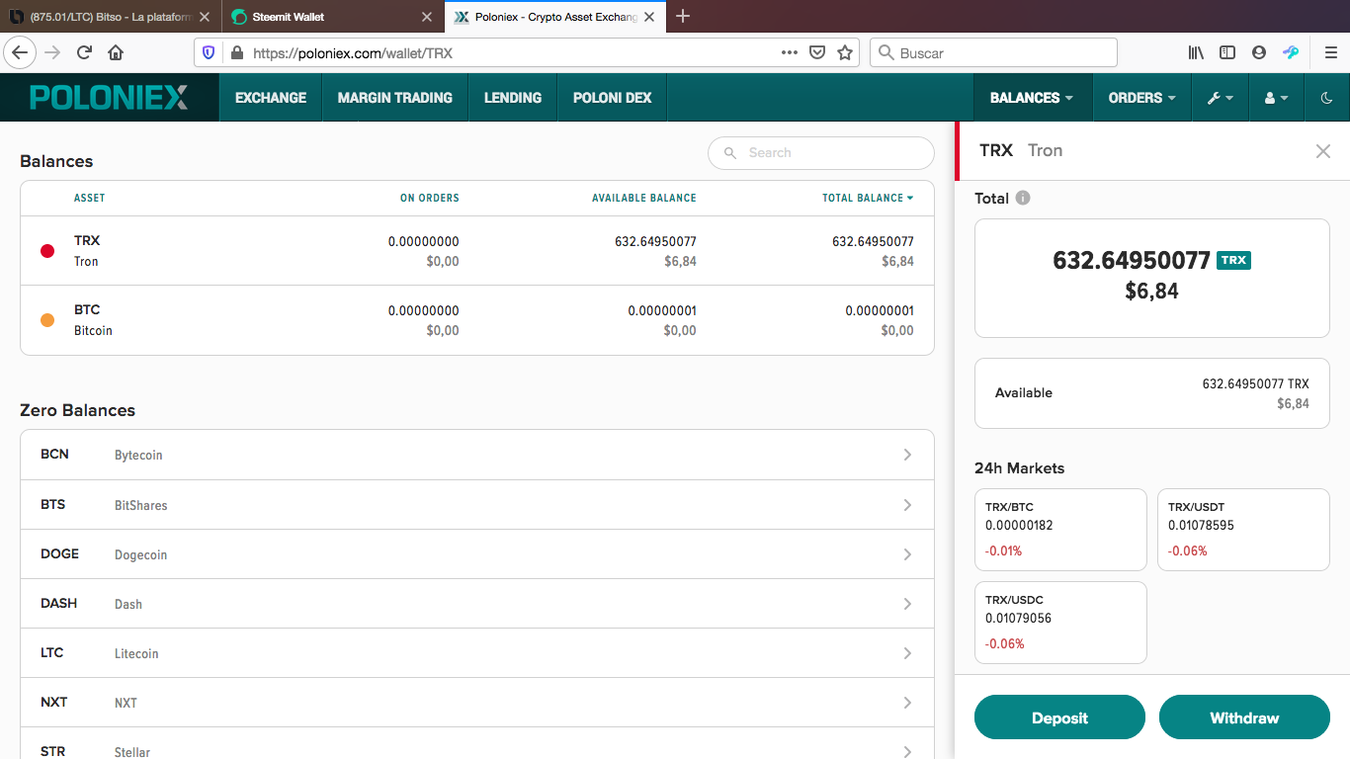Image resolution: width=1350 pixels, height=759 pixels.
Task: Save page to Pocket icon
Action: click(x=817, y=52)
